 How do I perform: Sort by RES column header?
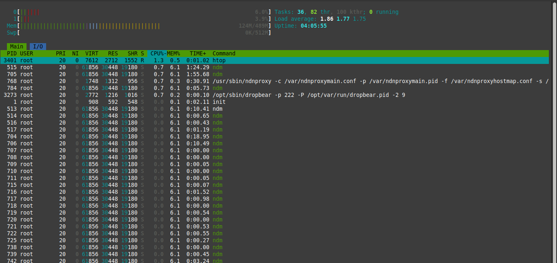(113, 53)
